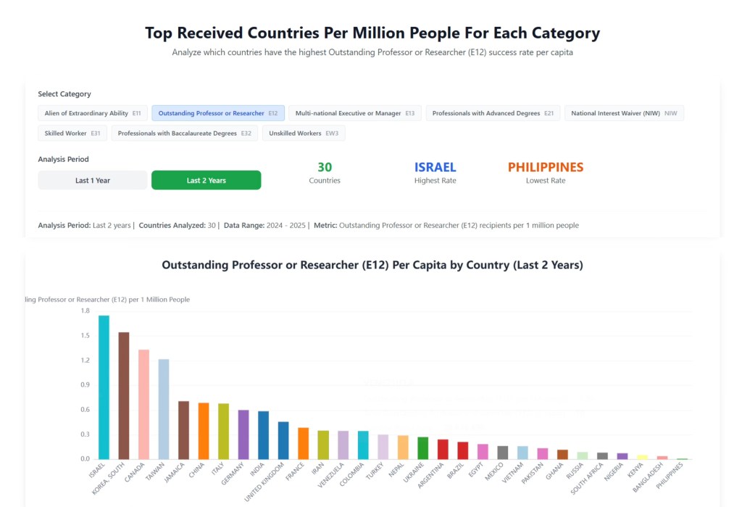742x507 pixels.
Task: Select the orange CHINA bar
Action: pos(204,431)
